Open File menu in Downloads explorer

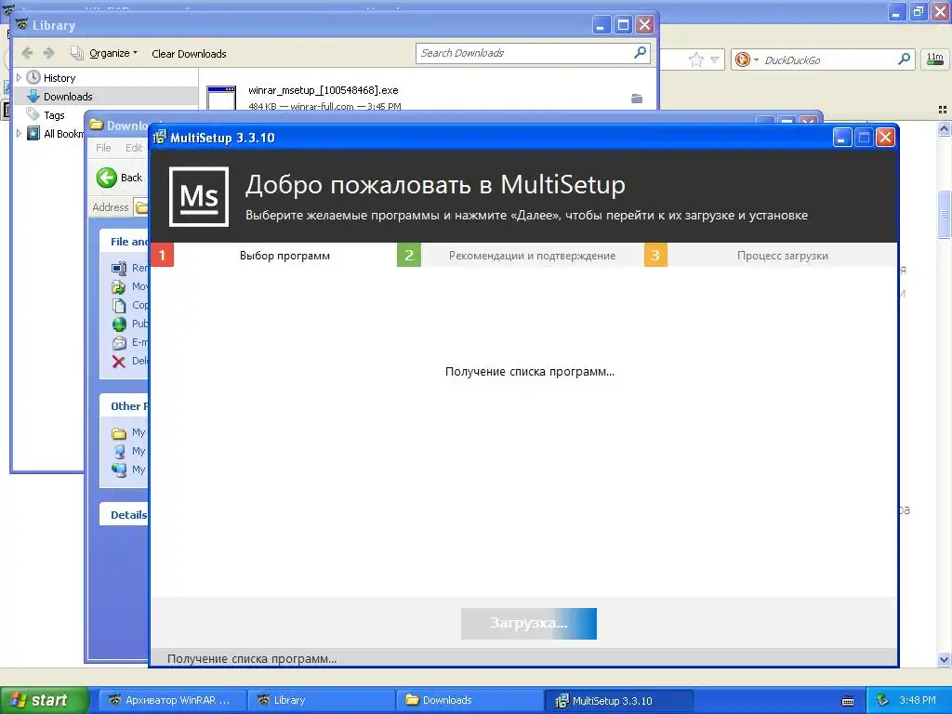pos(103,148)
